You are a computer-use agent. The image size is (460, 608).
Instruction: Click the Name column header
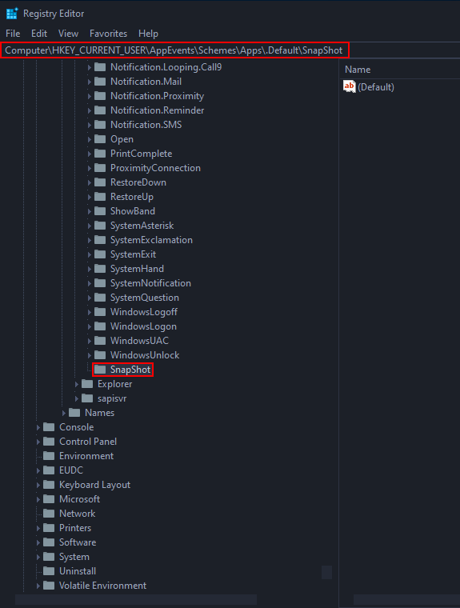pos(358,70)
